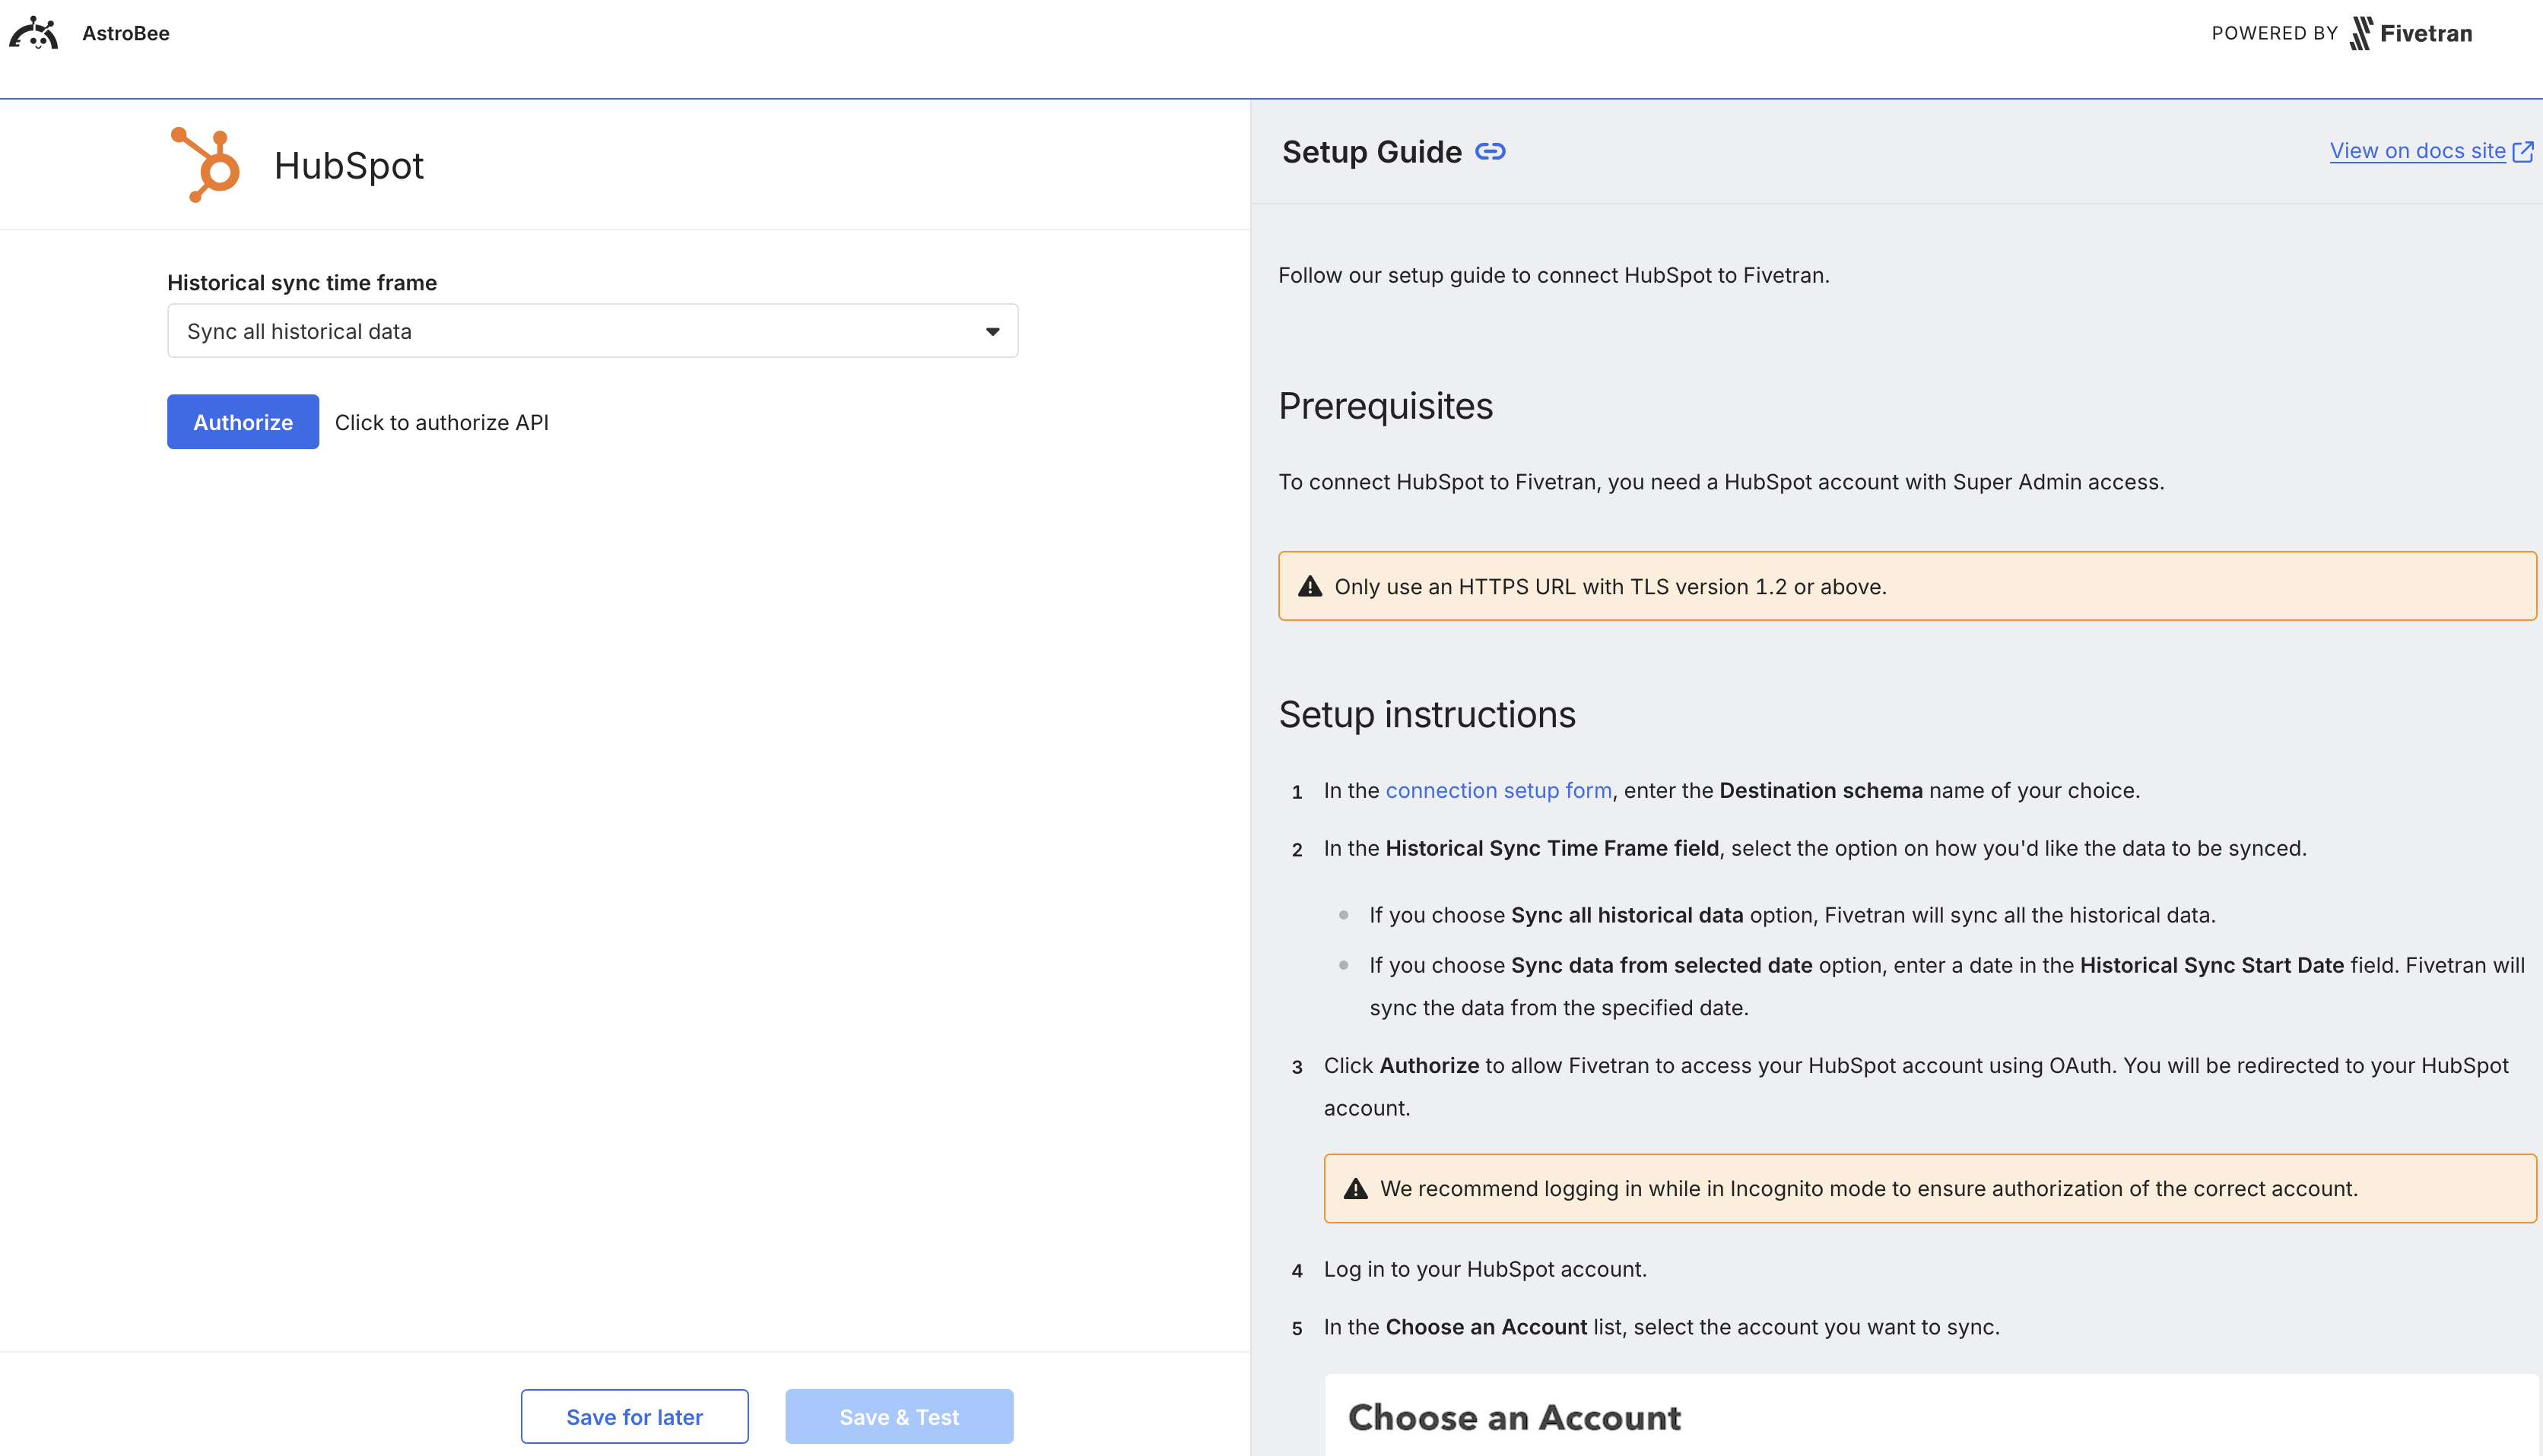
Task: Click the external-link icon after View on docs site
Action: [2524, 151]
